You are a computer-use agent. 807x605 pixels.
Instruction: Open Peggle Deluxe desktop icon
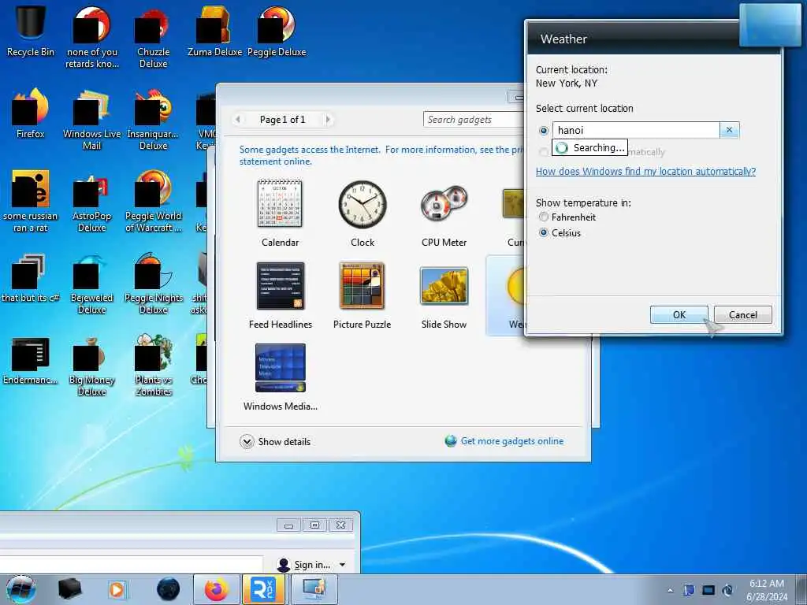point(277,31)
